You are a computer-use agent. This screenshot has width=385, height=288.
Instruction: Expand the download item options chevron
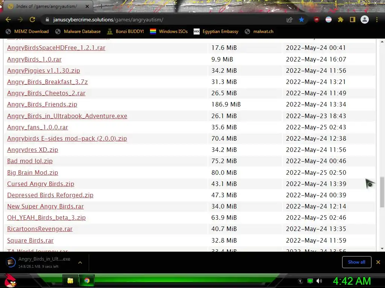click(80, 262)
